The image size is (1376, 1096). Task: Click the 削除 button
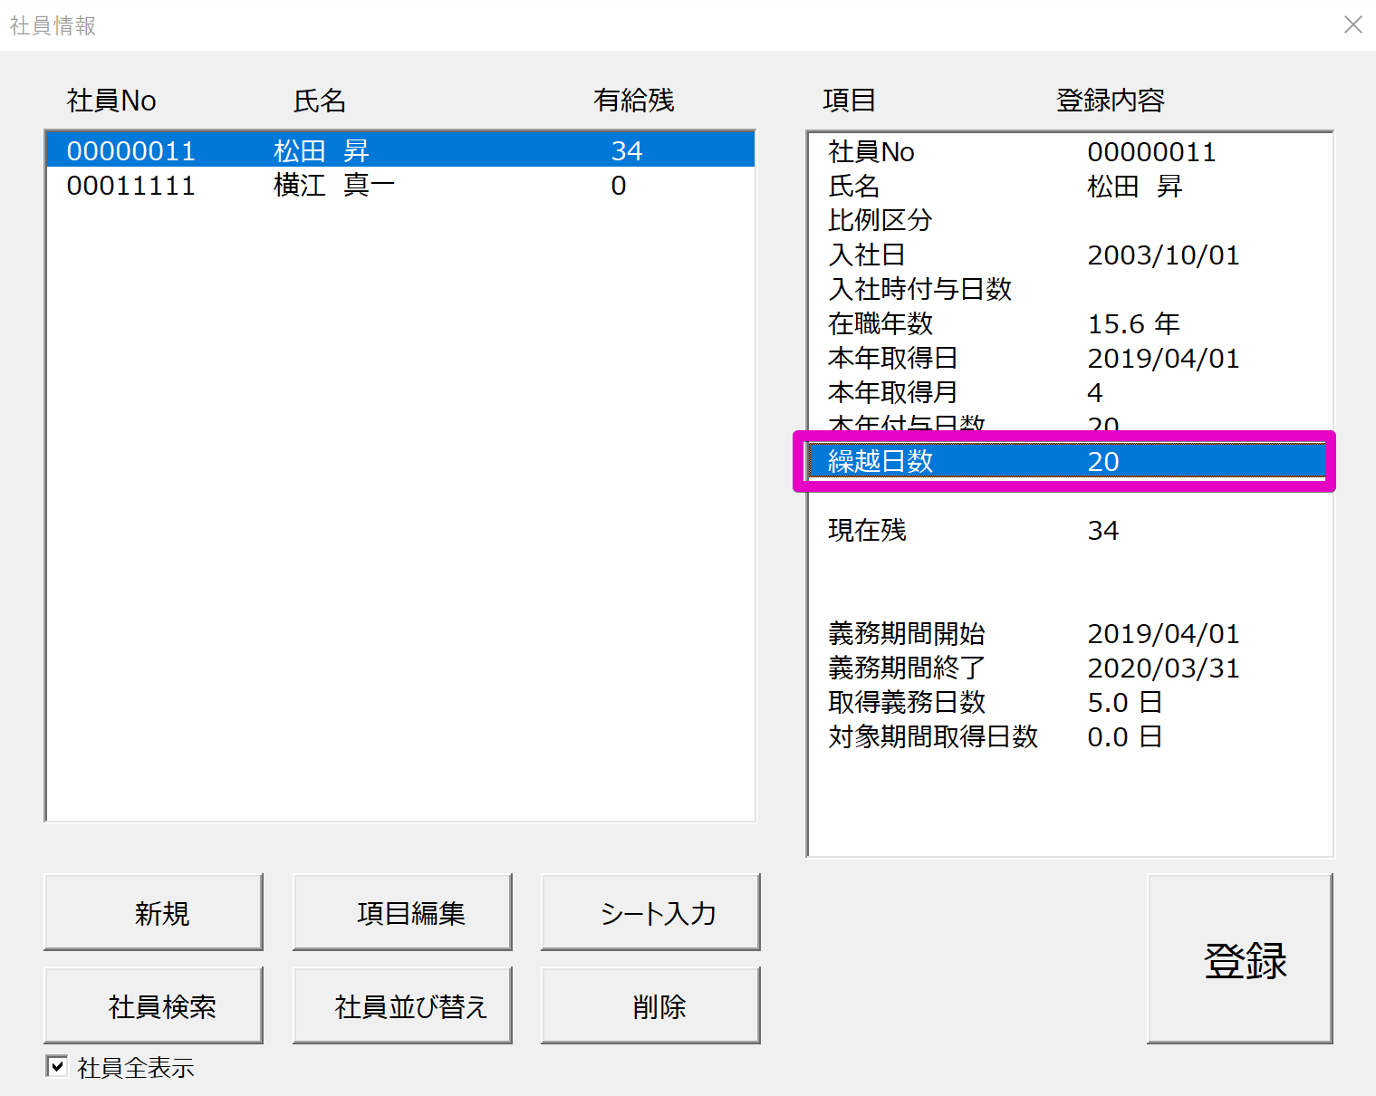click(650, 1005)
